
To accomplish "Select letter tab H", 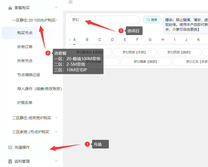I will tap(163, 40).
